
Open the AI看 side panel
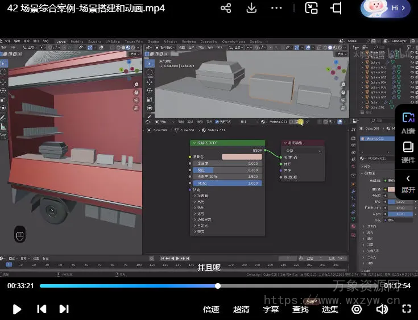click(408, 122)
